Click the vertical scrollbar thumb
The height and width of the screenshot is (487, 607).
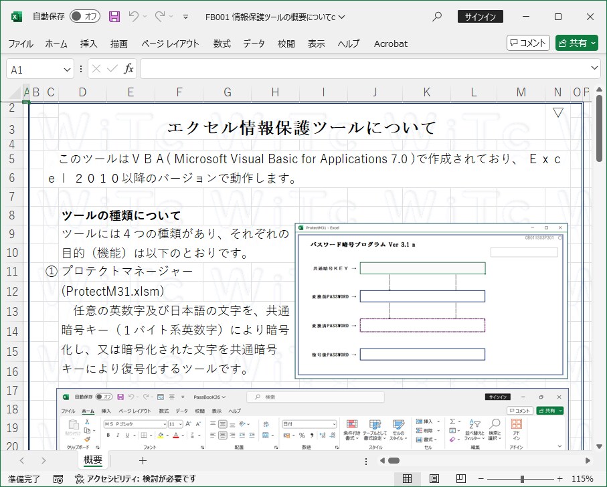tap(599, 128)
